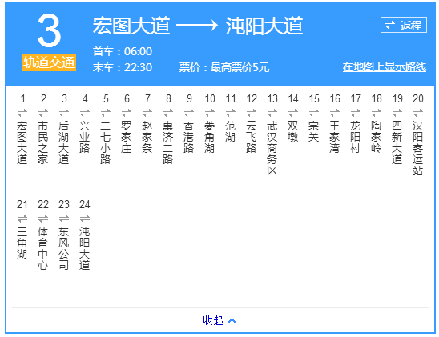439x337 pixels.
Task: Select station 罗家庄
Action: (127, 137)
